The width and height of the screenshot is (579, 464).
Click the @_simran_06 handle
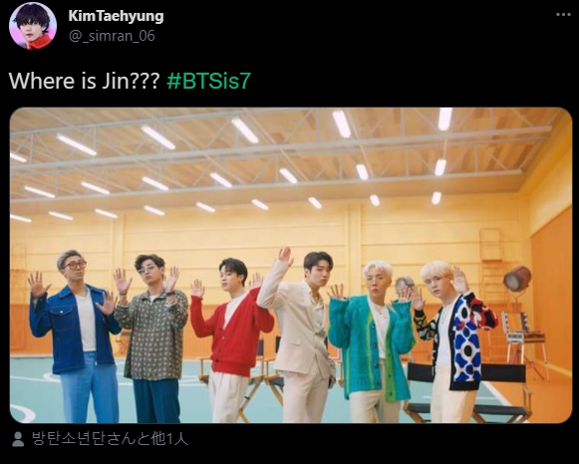point(112,36)
